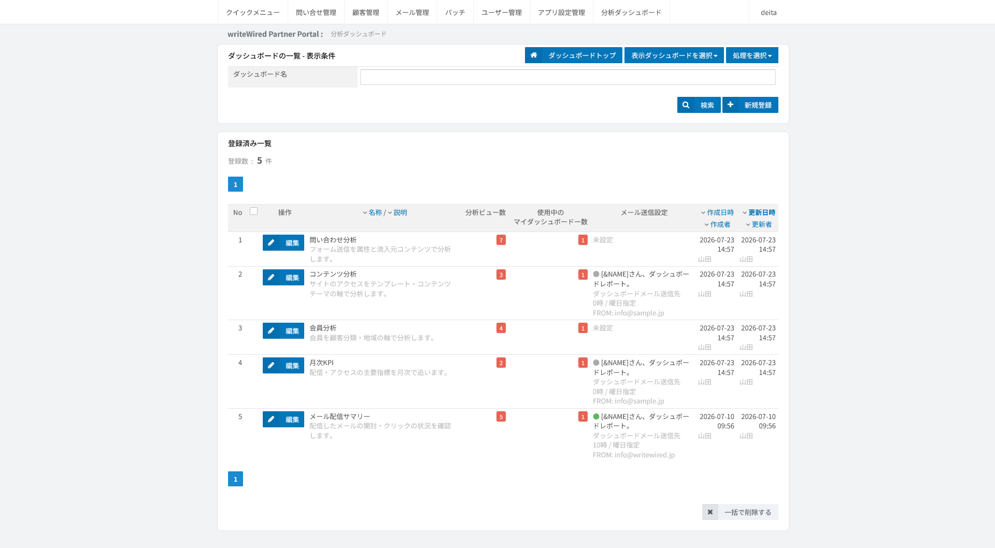Click page 1 button below table
Image resolution: width=995 pixels, height=548 pixels.
point(235,479)
